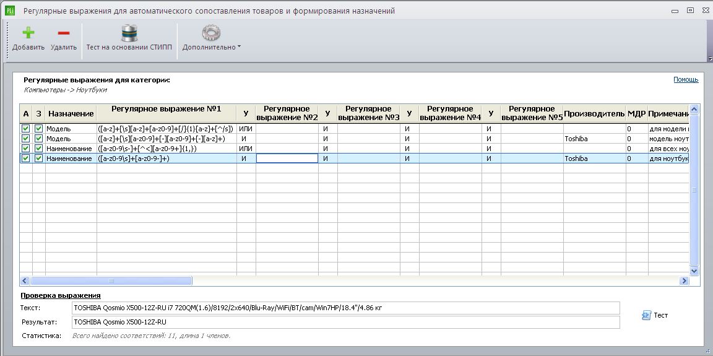The height and width of the screenshot is (356, 713).
Task: Toggle column З checkbox in first Модель row
Action: (38, 129)
